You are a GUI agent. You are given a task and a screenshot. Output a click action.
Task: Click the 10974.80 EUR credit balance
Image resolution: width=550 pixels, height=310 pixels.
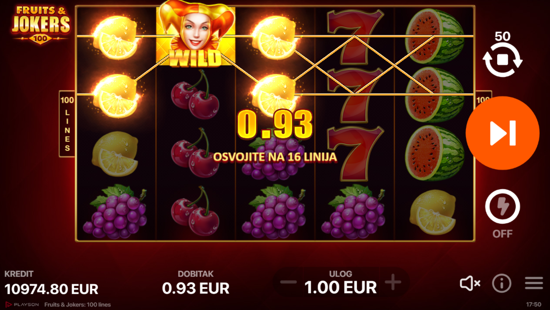click(52, 289)
